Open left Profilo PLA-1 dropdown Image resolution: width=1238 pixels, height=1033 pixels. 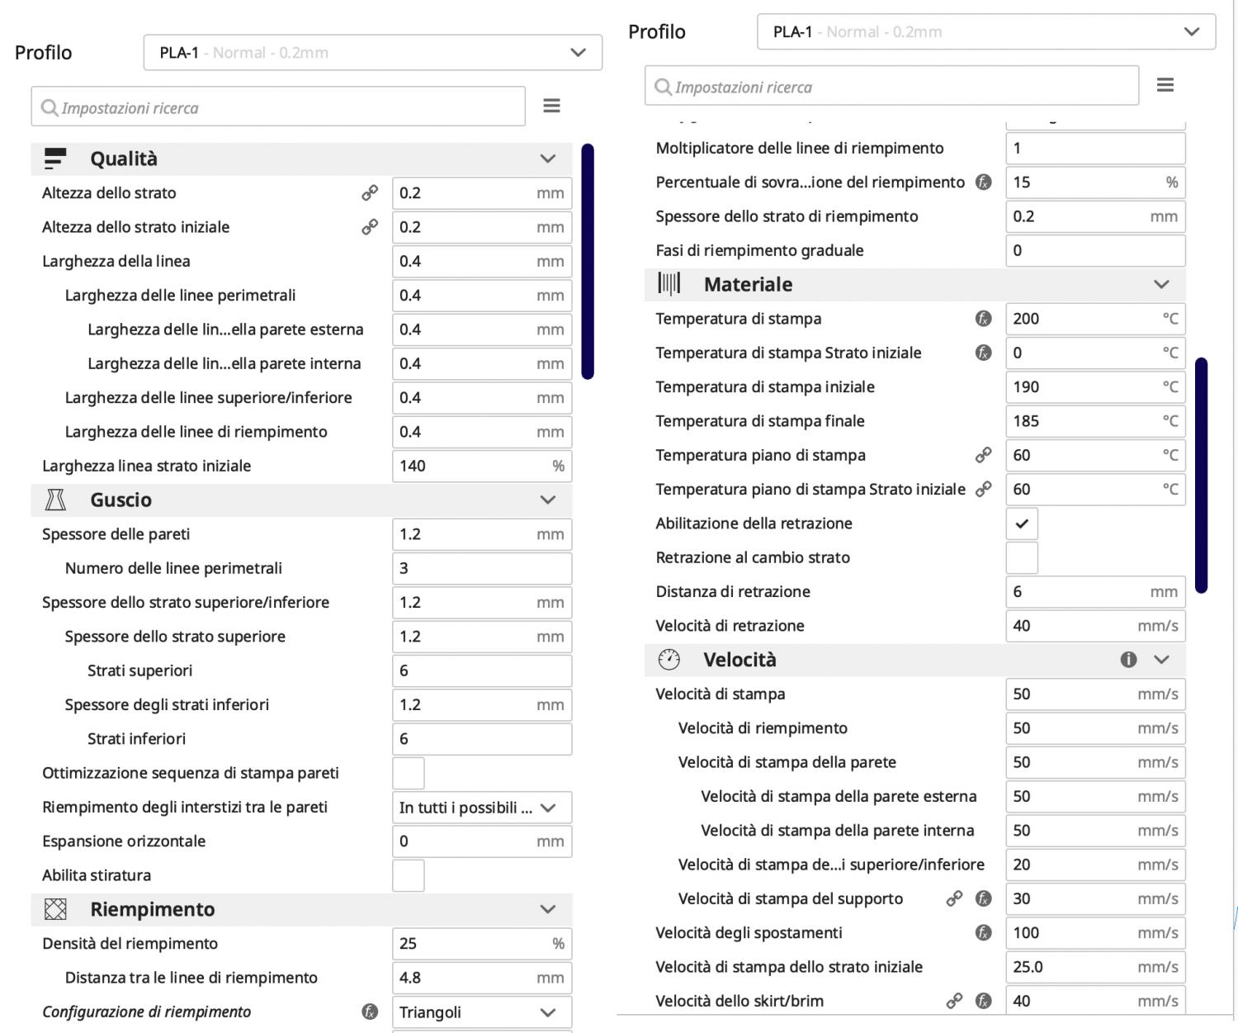pos(372,53)
